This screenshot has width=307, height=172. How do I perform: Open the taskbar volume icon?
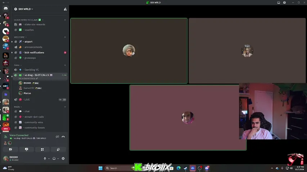pos(291,168)
